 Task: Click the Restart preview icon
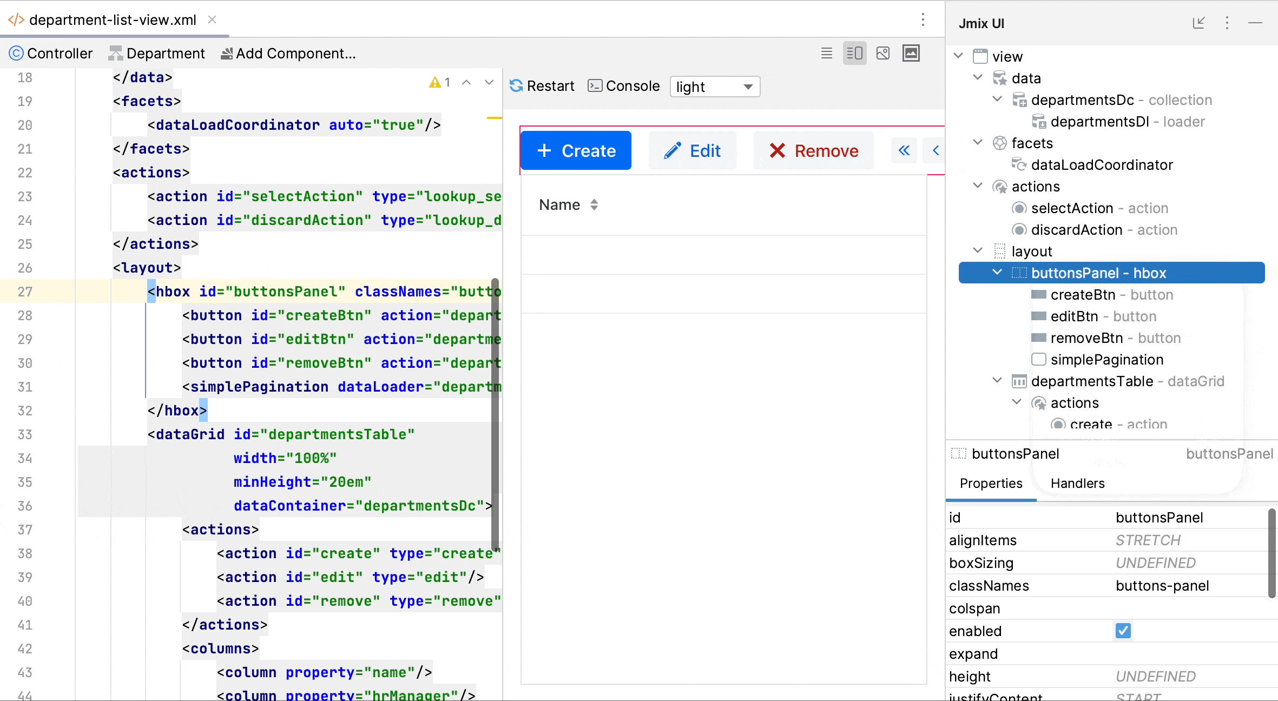coord(517,86)
